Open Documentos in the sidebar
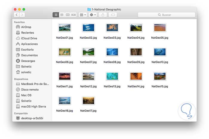Screen dimensions: 209x139 point(32,55)
